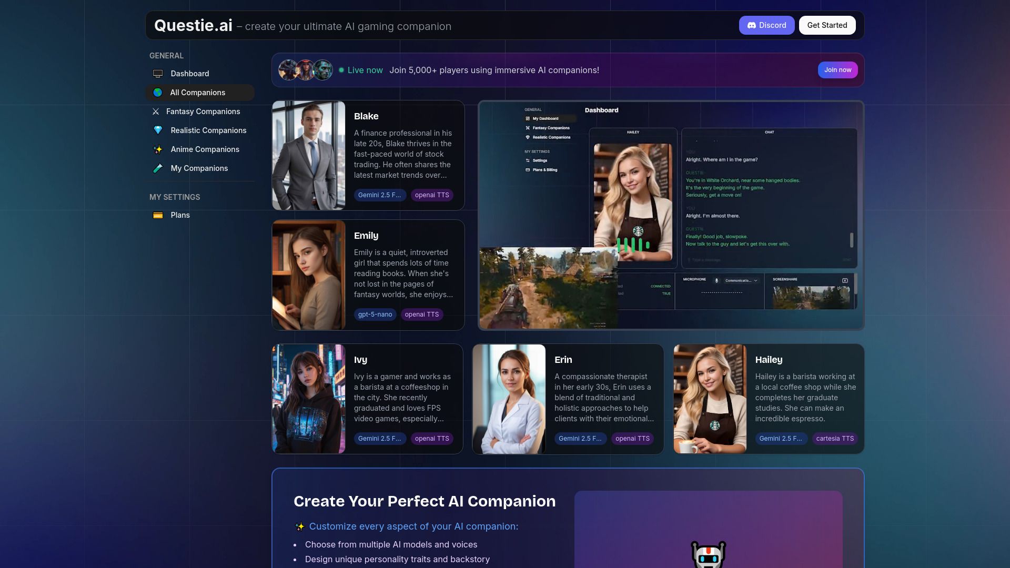The width and height of the screenshot is (1010, 568).
Task: Click the Plans credit-card icon
Action: 158,215
